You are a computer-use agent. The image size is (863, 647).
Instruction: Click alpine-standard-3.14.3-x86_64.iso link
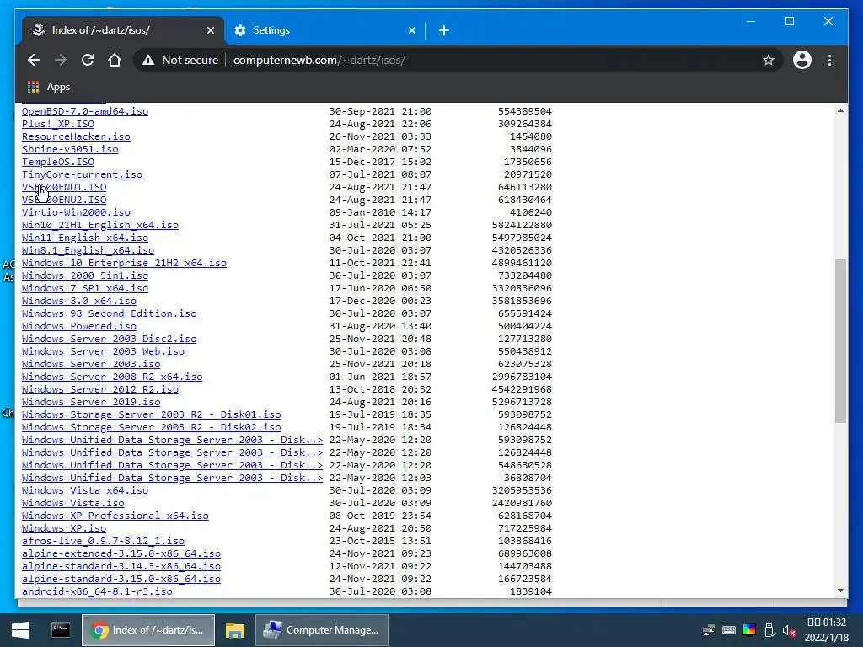[121, 567]
